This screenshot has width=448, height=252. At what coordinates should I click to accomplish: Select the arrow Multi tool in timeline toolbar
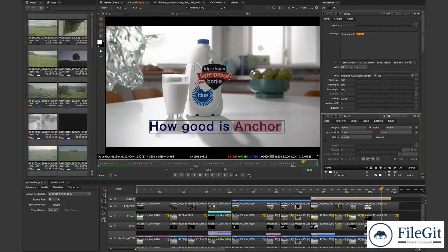(x=104, y=189)
